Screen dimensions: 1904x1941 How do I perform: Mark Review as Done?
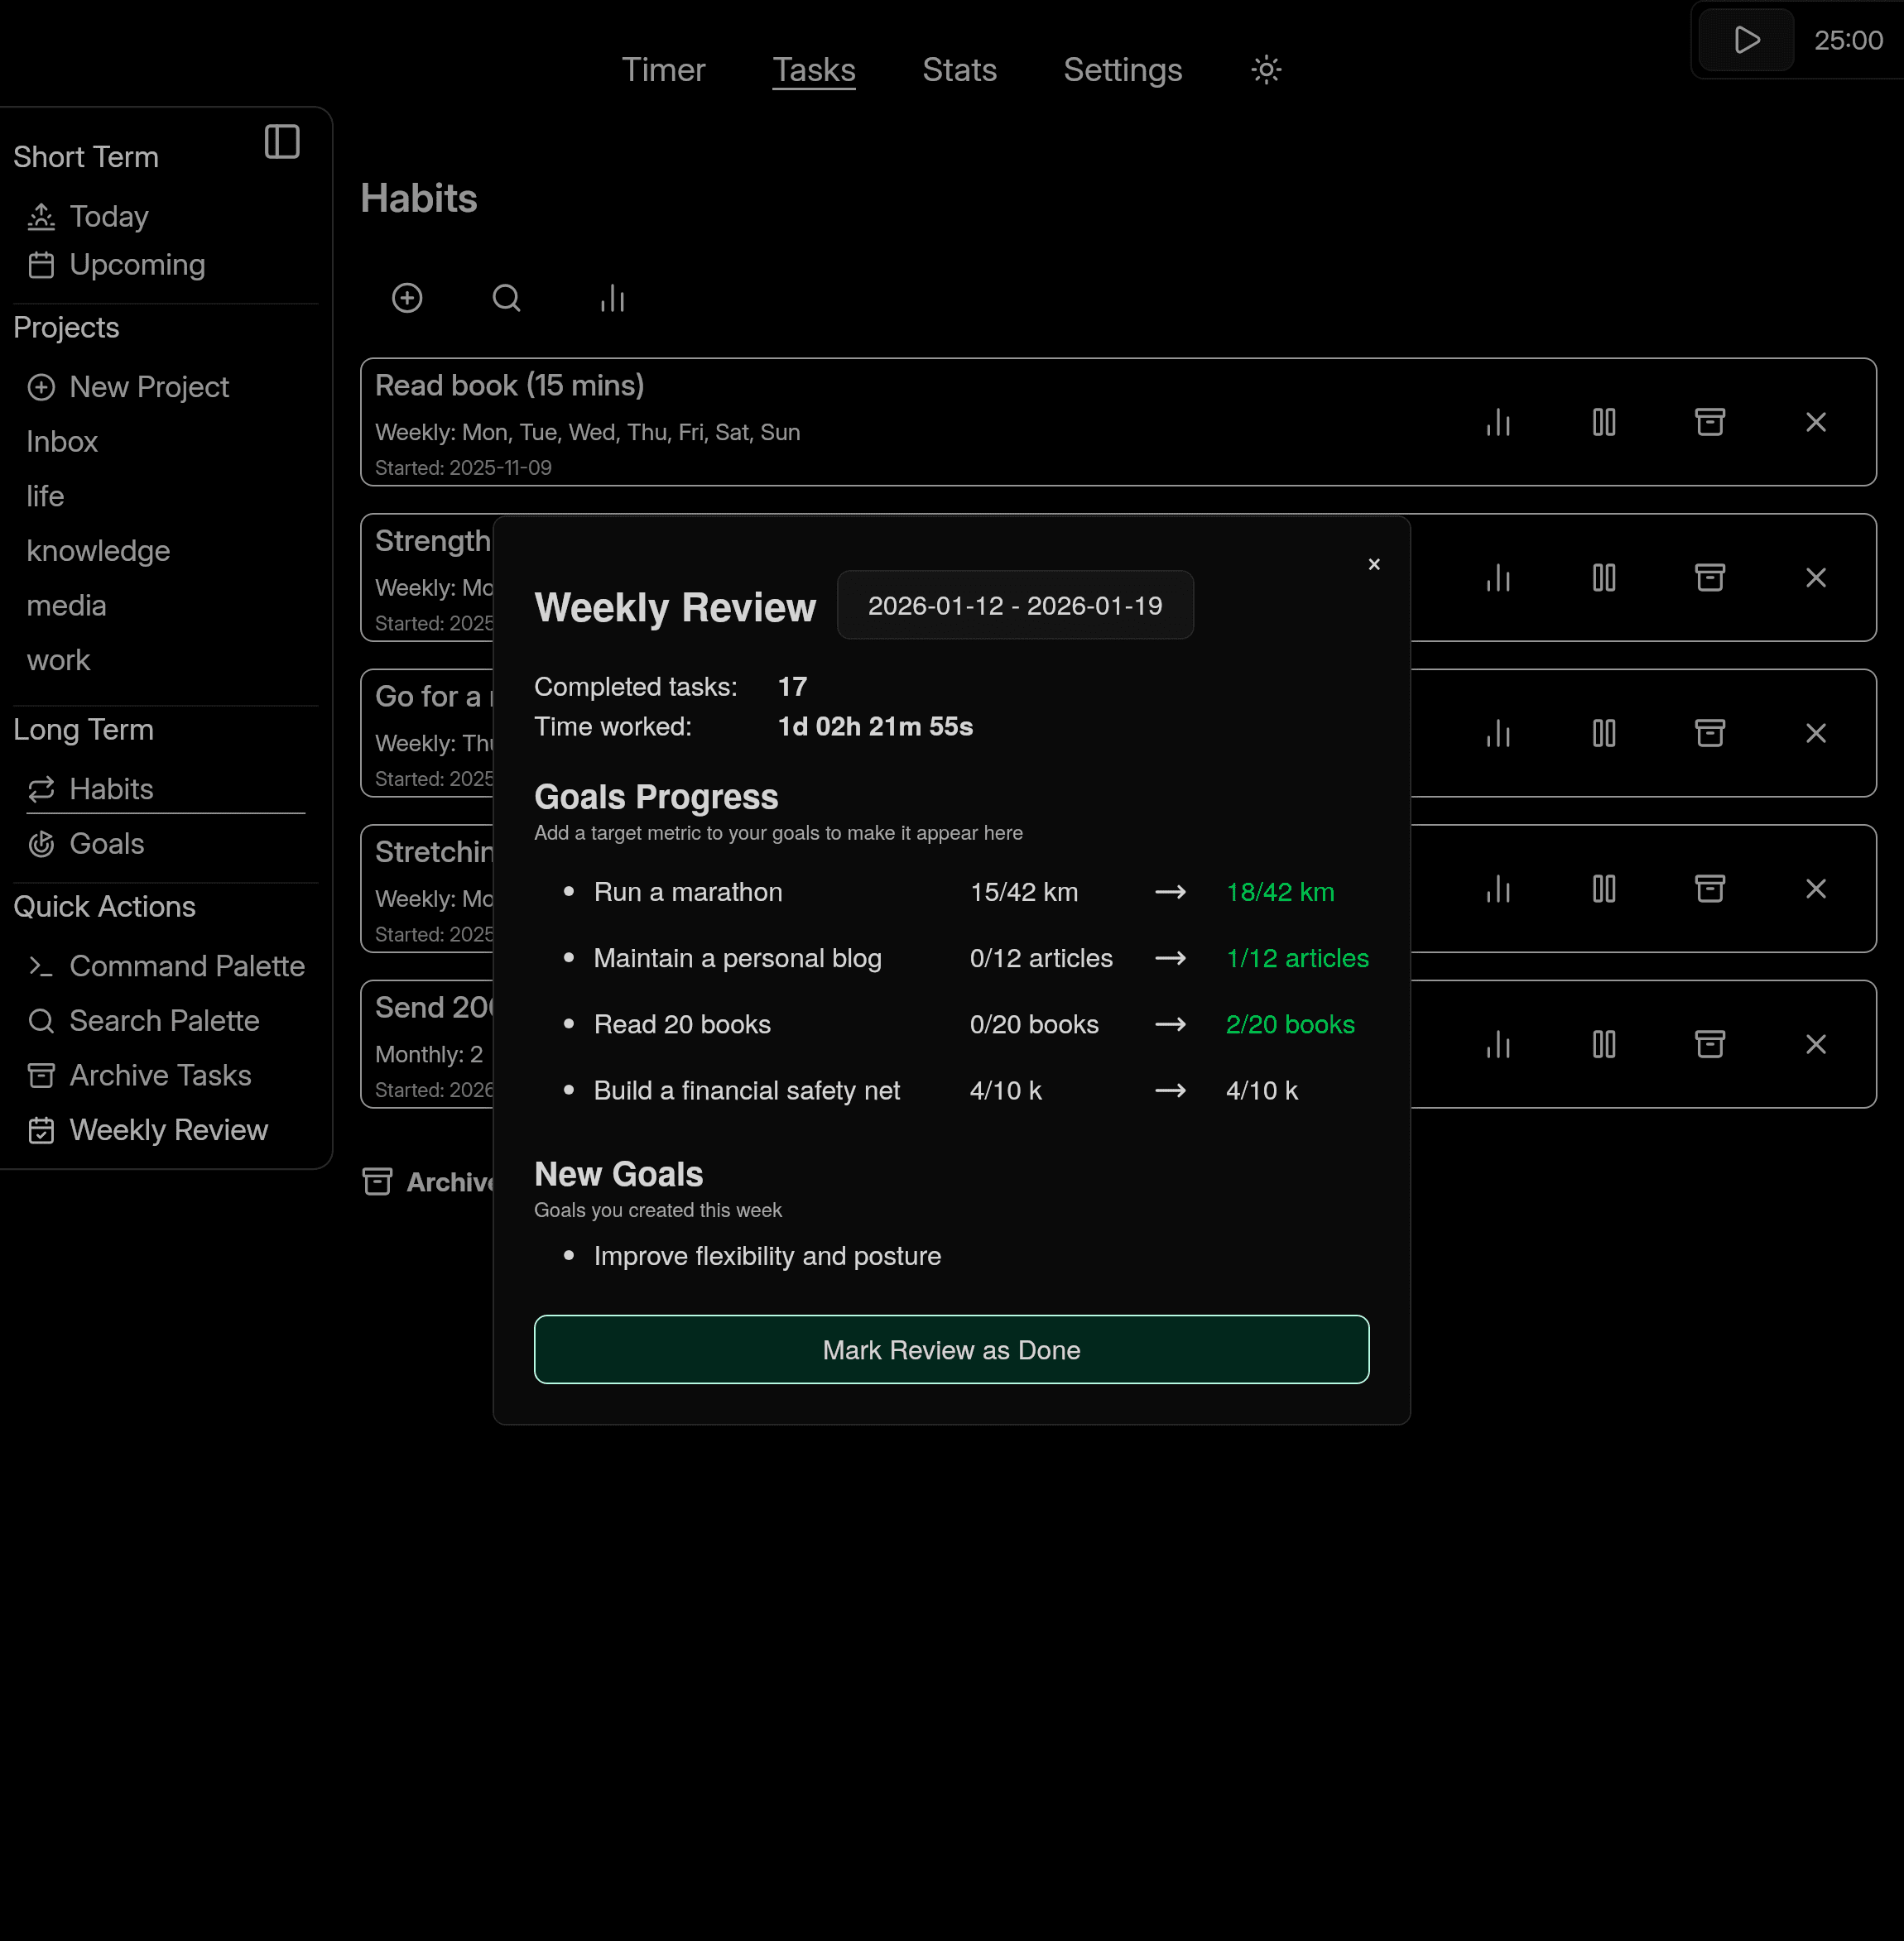click(x=951, y=1349)
